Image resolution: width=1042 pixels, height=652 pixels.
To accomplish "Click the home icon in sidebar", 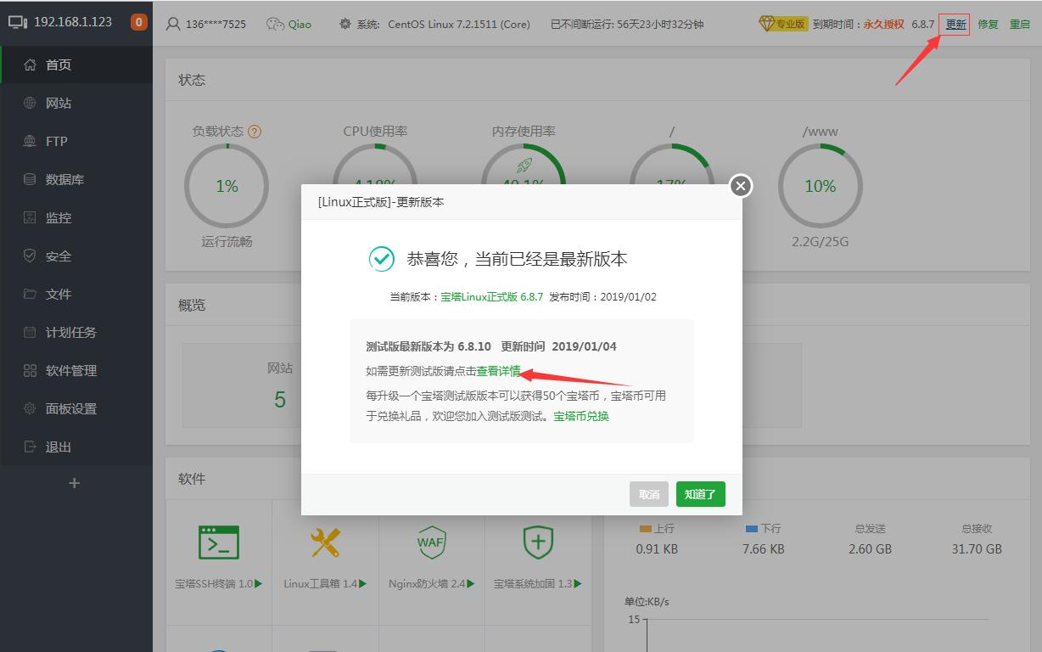I will click(31, 65).
